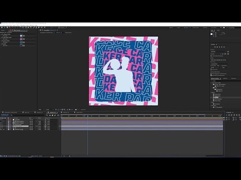Switch to the Learn workspace
241x180 pixels.
(178, 27)
